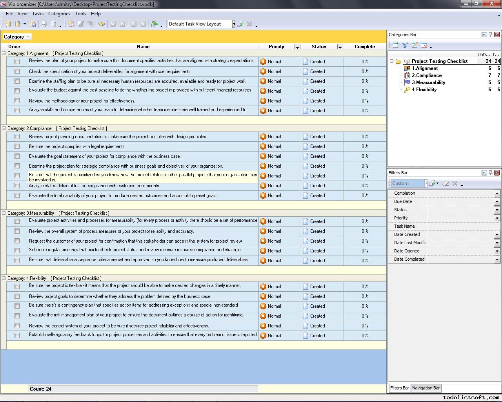502x402 pixels.
Task: Collapse the Category 3.Measurability group
Action: [x=4, y=213]
